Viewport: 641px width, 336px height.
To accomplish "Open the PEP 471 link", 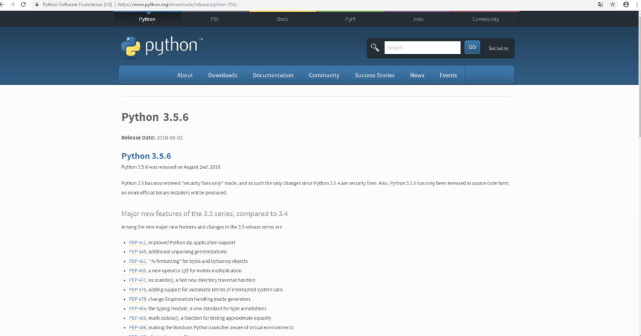I will pos(137,280).
